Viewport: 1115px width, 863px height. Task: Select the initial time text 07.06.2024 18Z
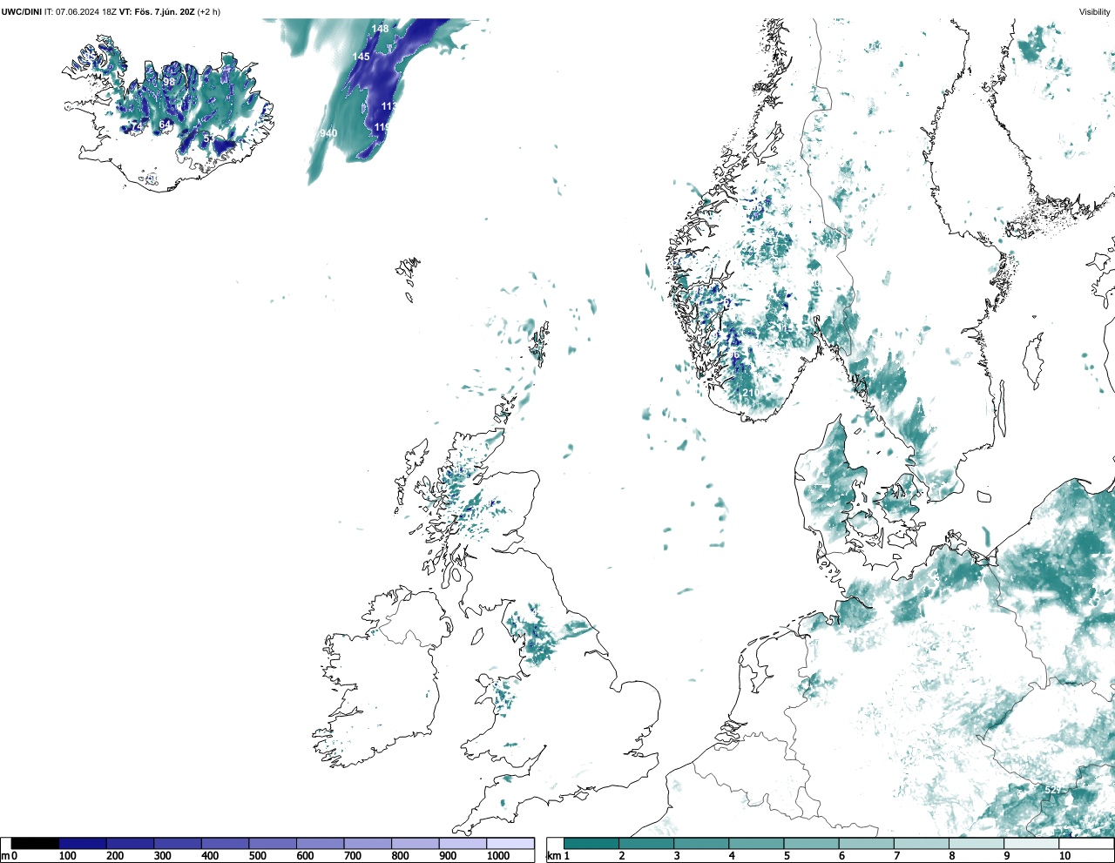pos(86,12)
